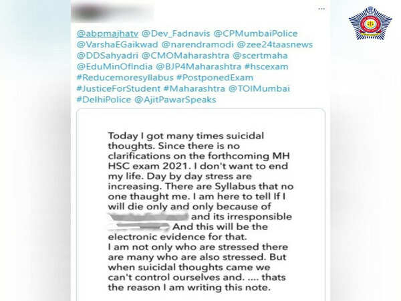Viewport: 401px width, 301px height.
Task: Open the @Dev_Fadnavis profile mention
Action: [176, 33]
